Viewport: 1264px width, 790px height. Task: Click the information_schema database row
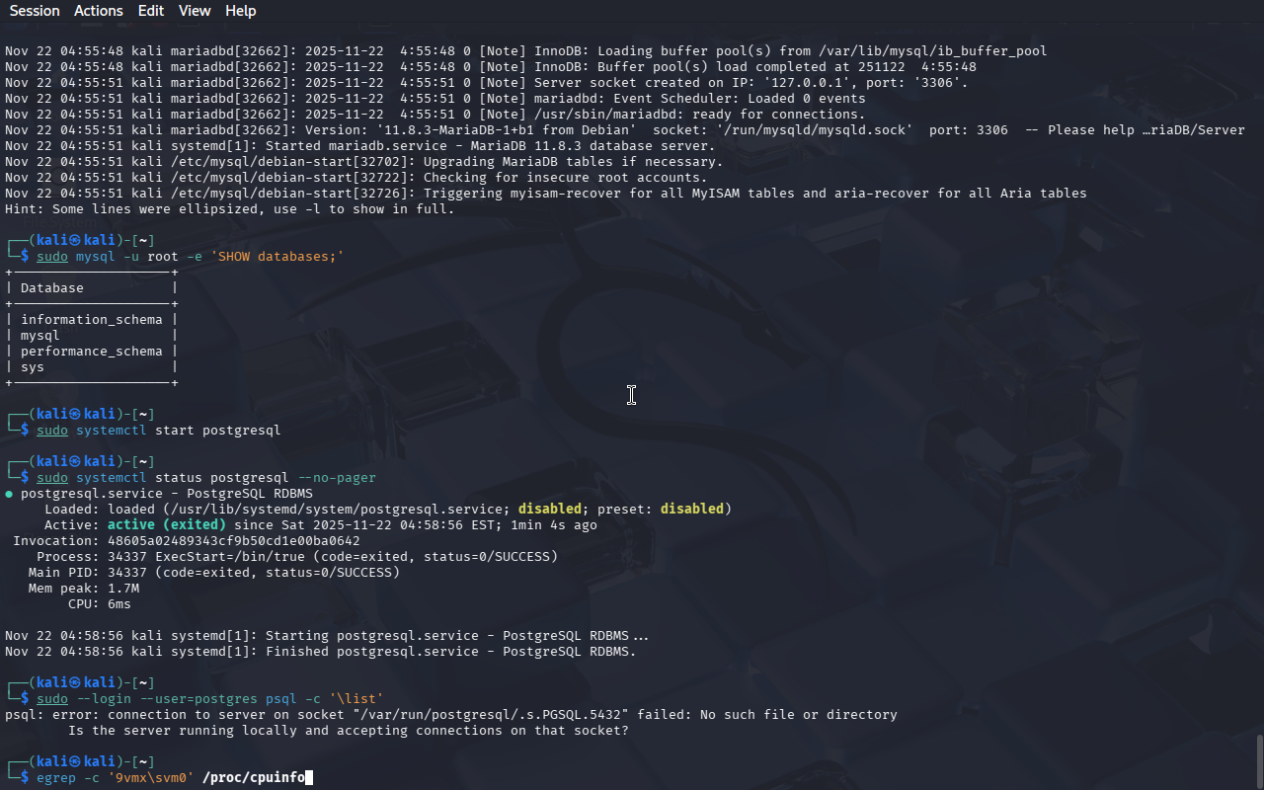[91, 320]
